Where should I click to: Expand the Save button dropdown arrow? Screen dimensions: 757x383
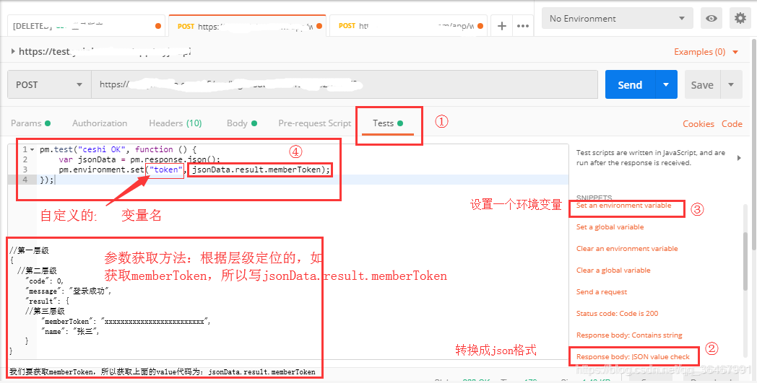pyautogui.click(x=732, y=84)
